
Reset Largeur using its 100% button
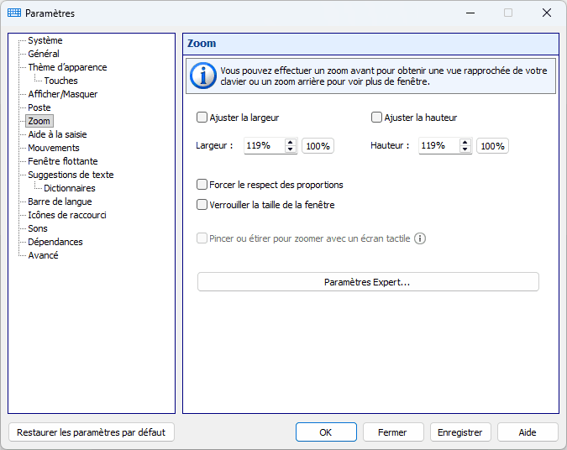click(318, 146)
